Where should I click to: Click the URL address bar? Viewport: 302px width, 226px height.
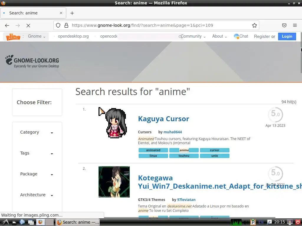[x=156, y=25]
